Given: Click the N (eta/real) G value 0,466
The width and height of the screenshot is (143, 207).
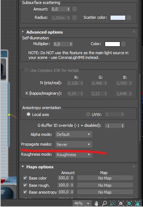Looking at the screenshot, I should pyautogui.click(x=97, y=83).
